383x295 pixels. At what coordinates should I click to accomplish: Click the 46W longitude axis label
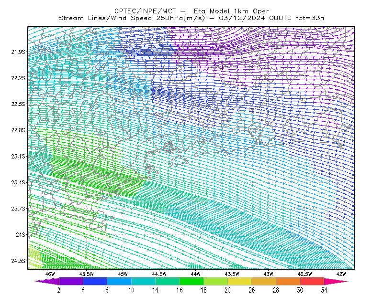(50, 274)
